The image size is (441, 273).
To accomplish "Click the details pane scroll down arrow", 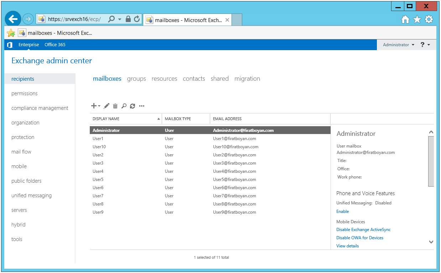I will point(431,242).
